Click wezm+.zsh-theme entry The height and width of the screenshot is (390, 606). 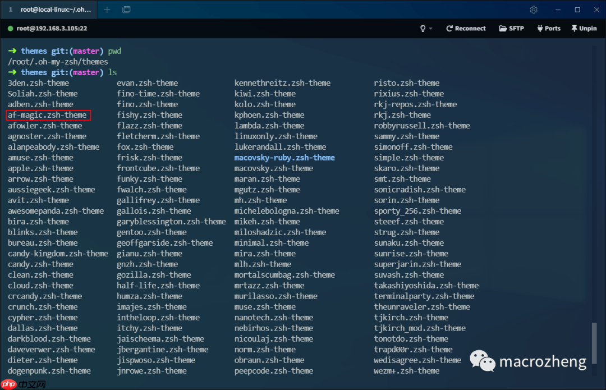[407, 371]
